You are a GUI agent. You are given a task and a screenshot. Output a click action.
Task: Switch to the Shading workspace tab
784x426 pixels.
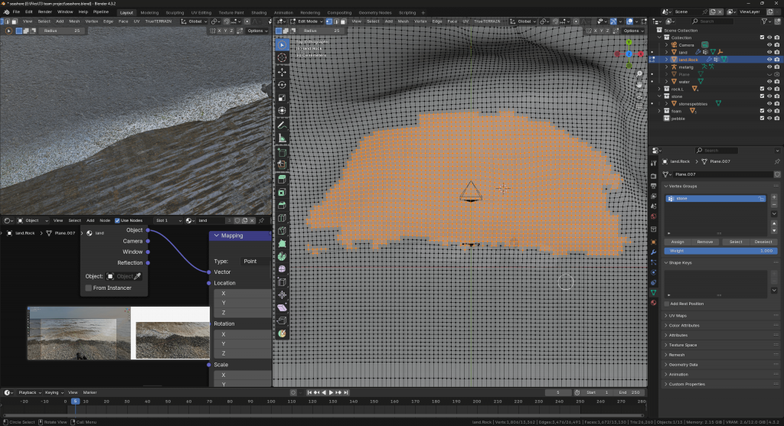tap(259, 12)
